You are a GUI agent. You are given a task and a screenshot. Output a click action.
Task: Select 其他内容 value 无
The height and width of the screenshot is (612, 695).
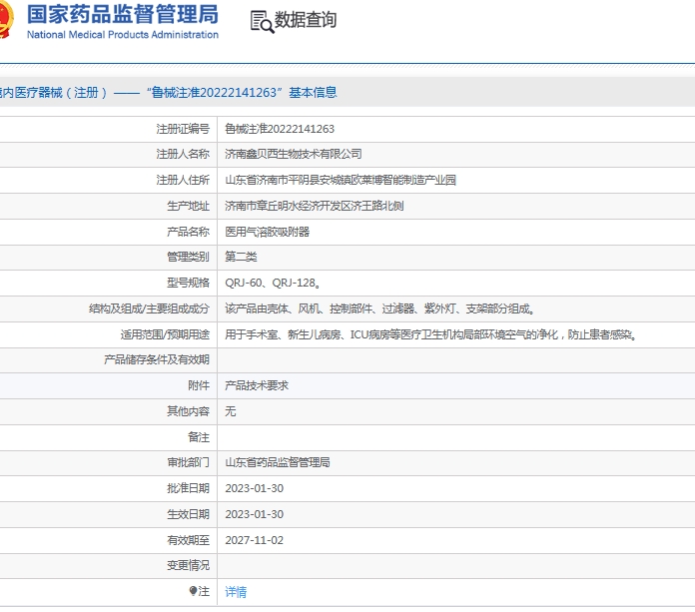(x=231, y=411)
